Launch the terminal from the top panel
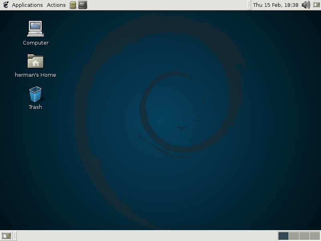Image resolution: width=321 pixels, height=241 pixels. click(83, 5)
